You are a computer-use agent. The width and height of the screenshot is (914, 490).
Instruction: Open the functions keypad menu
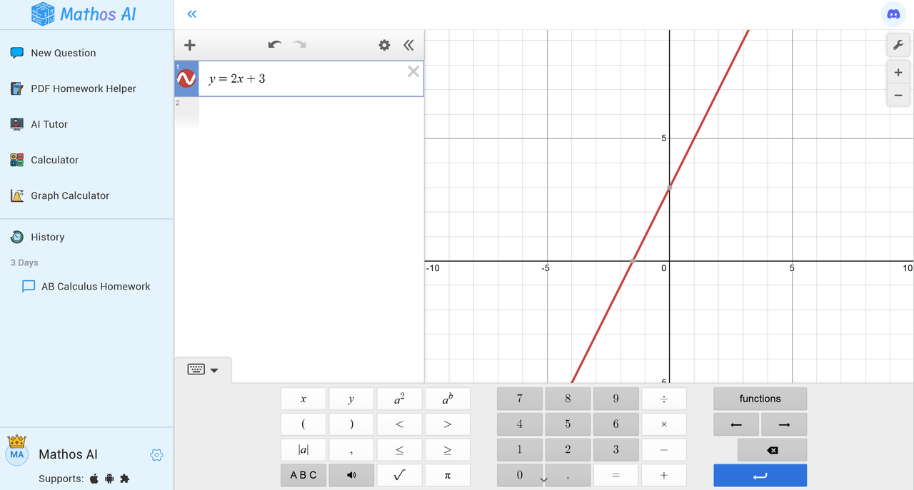pyautogui.click(x=760, y=399)
